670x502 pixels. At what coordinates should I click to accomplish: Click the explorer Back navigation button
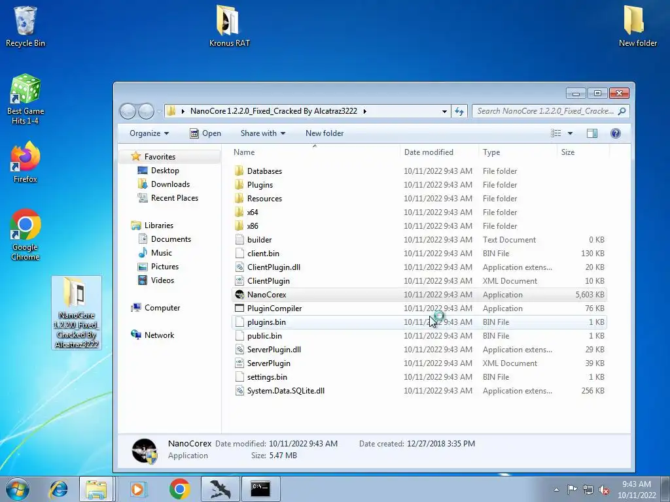128,111
